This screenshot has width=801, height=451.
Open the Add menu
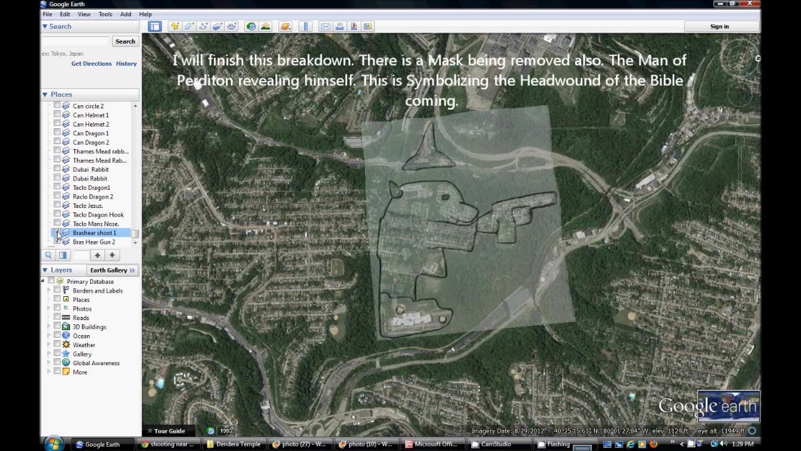[126, 14]
